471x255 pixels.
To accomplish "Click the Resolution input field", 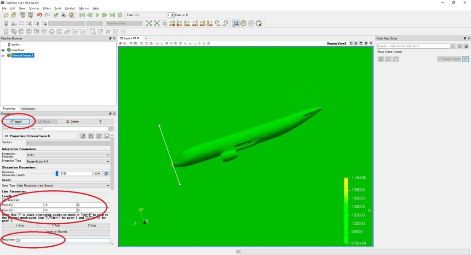I will click(63, 240).
